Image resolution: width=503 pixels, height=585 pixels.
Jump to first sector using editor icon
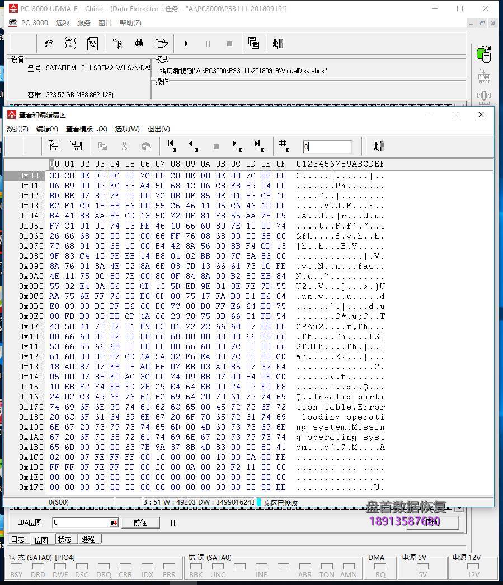pos(172,146)
